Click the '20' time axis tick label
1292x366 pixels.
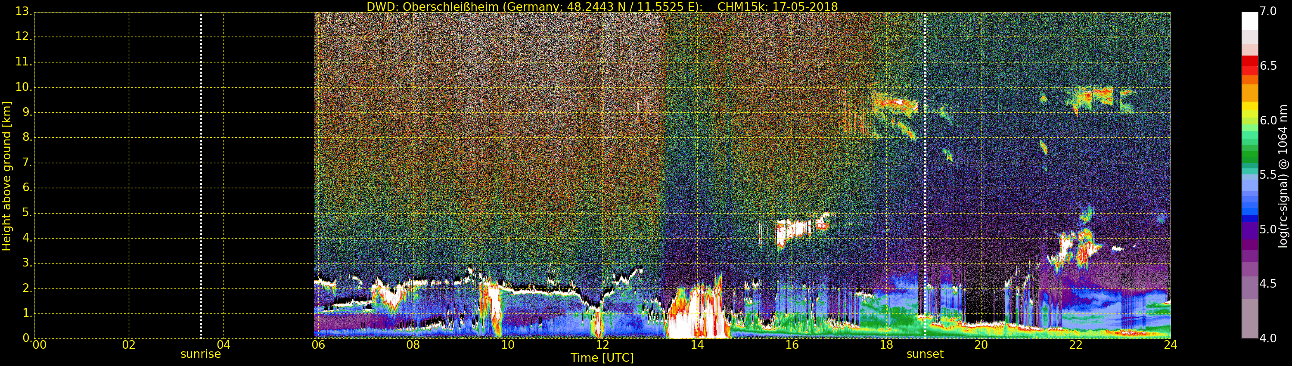(981, 344)
